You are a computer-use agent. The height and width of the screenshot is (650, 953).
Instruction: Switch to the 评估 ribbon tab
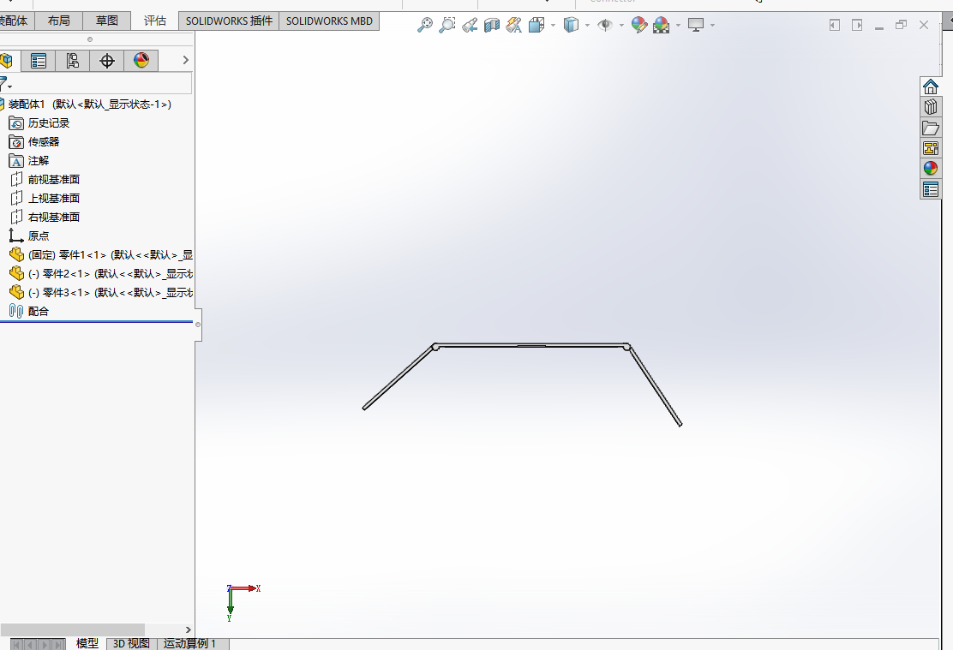154,21
